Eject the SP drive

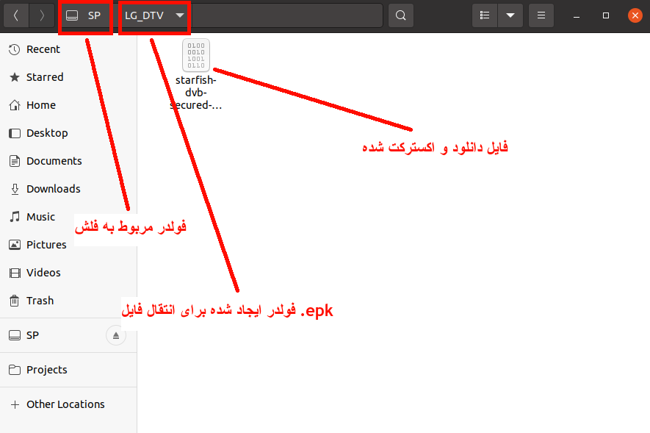tap(116, 335)
